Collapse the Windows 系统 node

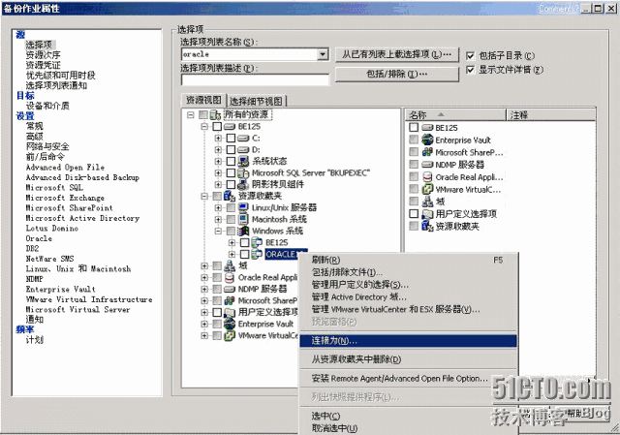coord(218,231)
